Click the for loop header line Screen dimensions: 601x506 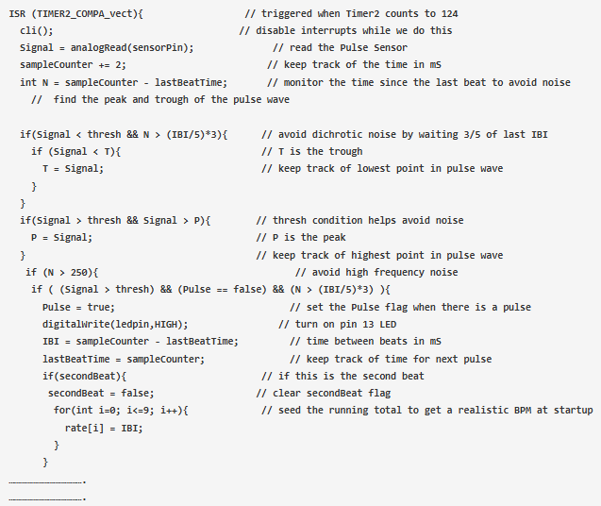coord(122,410)
